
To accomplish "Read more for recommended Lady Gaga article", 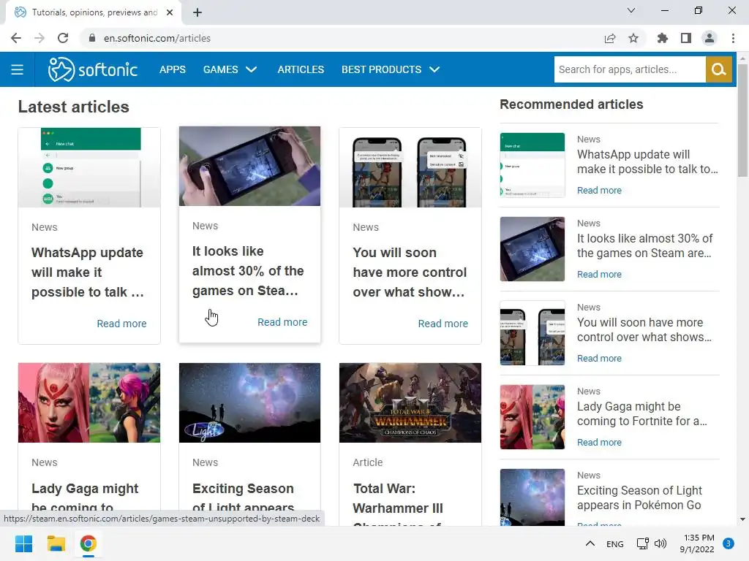I will [599, 442].
